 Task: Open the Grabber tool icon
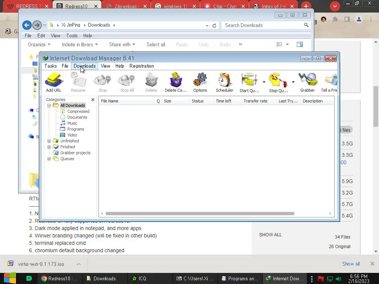[308, 82]
